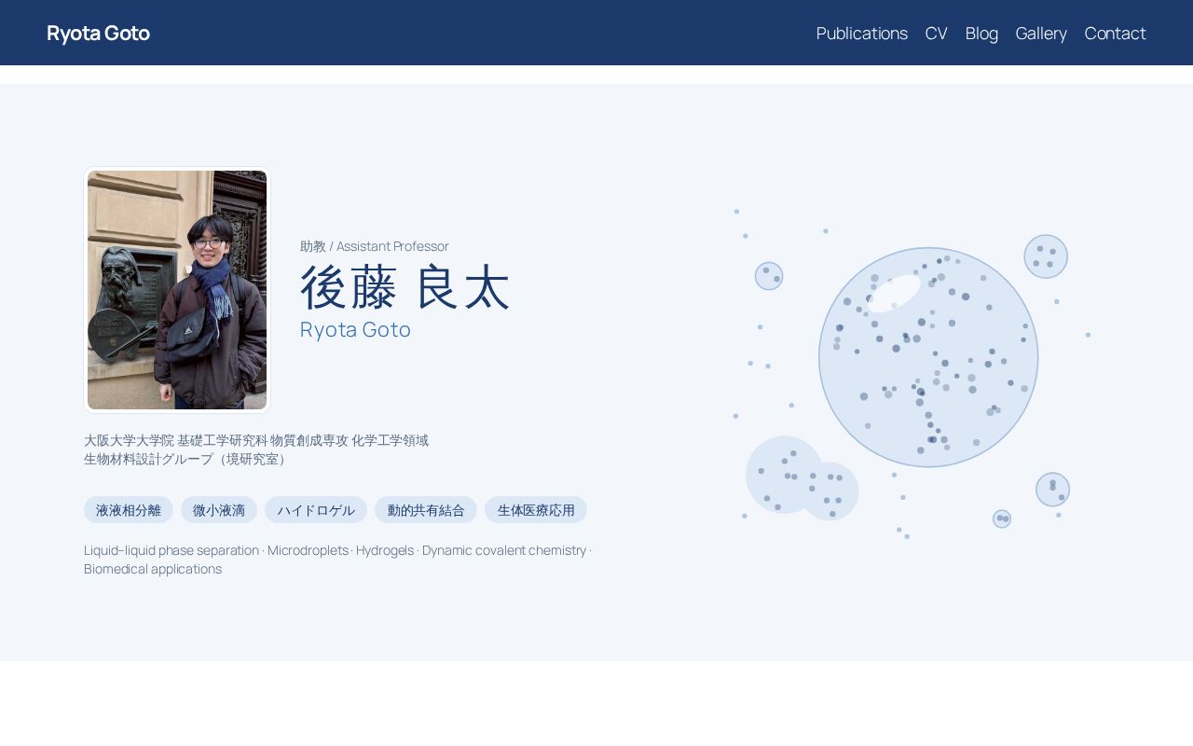Click the large droplet illustration

click(928, 357)
